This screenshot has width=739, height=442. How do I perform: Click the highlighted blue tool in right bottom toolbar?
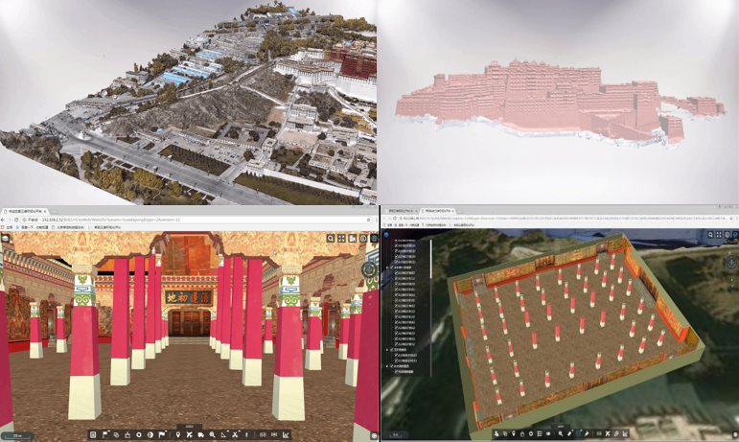point(578,433)
